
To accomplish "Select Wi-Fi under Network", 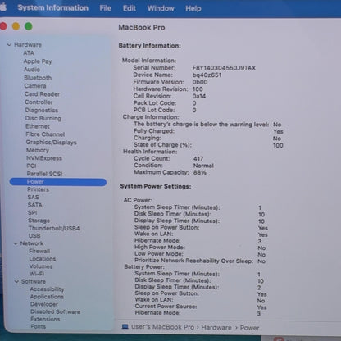I will 37,274.
